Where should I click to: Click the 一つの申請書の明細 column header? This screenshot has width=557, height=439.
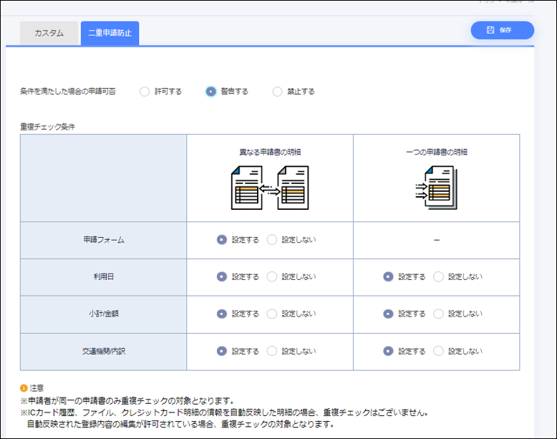coord(437,152)
